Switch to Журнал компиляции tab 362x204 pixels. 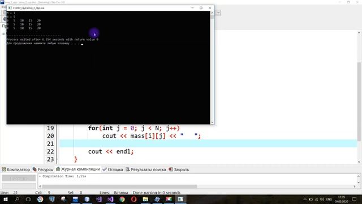(78, 169)
